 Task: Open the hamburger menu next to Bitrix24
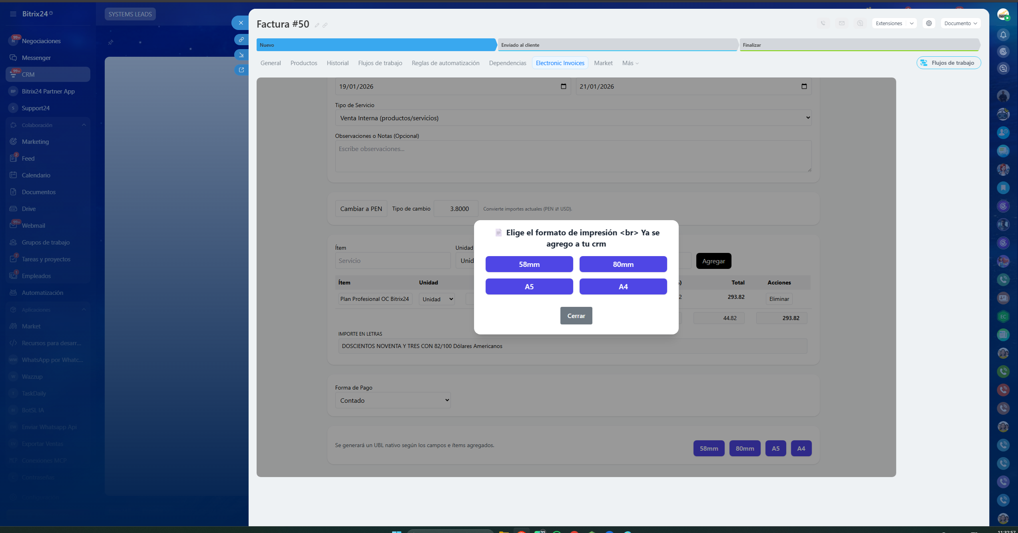[x=13, y=14]
